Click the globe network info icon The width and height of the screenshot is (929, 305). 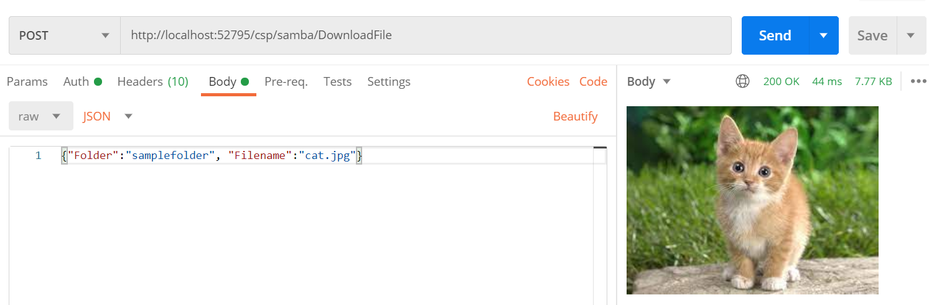click(x=742, y=81)
